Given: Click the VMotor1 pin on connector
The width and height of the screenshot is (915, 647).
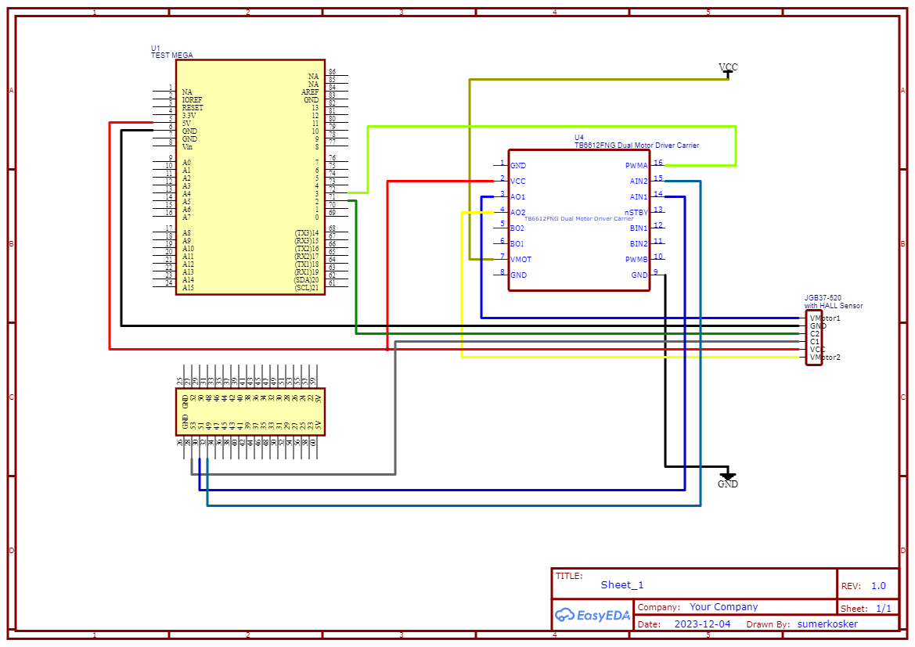Looking at the screenshot, I should 825,318.
